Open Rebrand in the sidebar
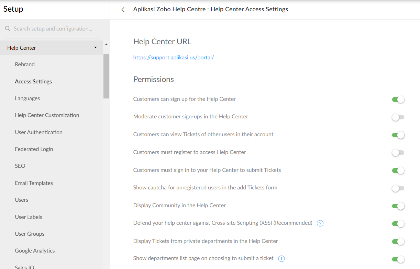 pyautogui.click(x=25, y=64)
